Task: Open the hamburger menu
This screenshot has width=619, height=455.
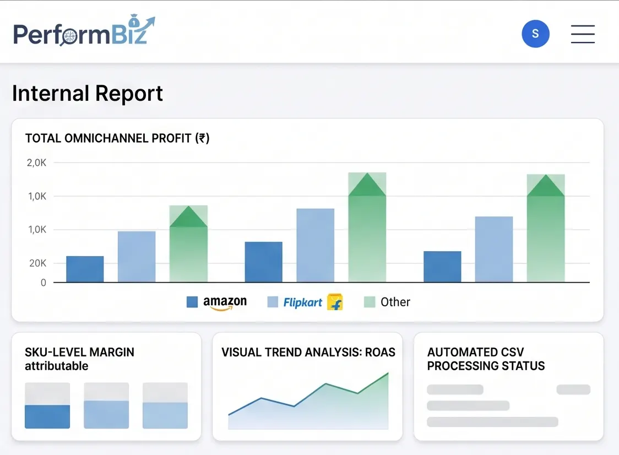Action: [x=583, y=34]
